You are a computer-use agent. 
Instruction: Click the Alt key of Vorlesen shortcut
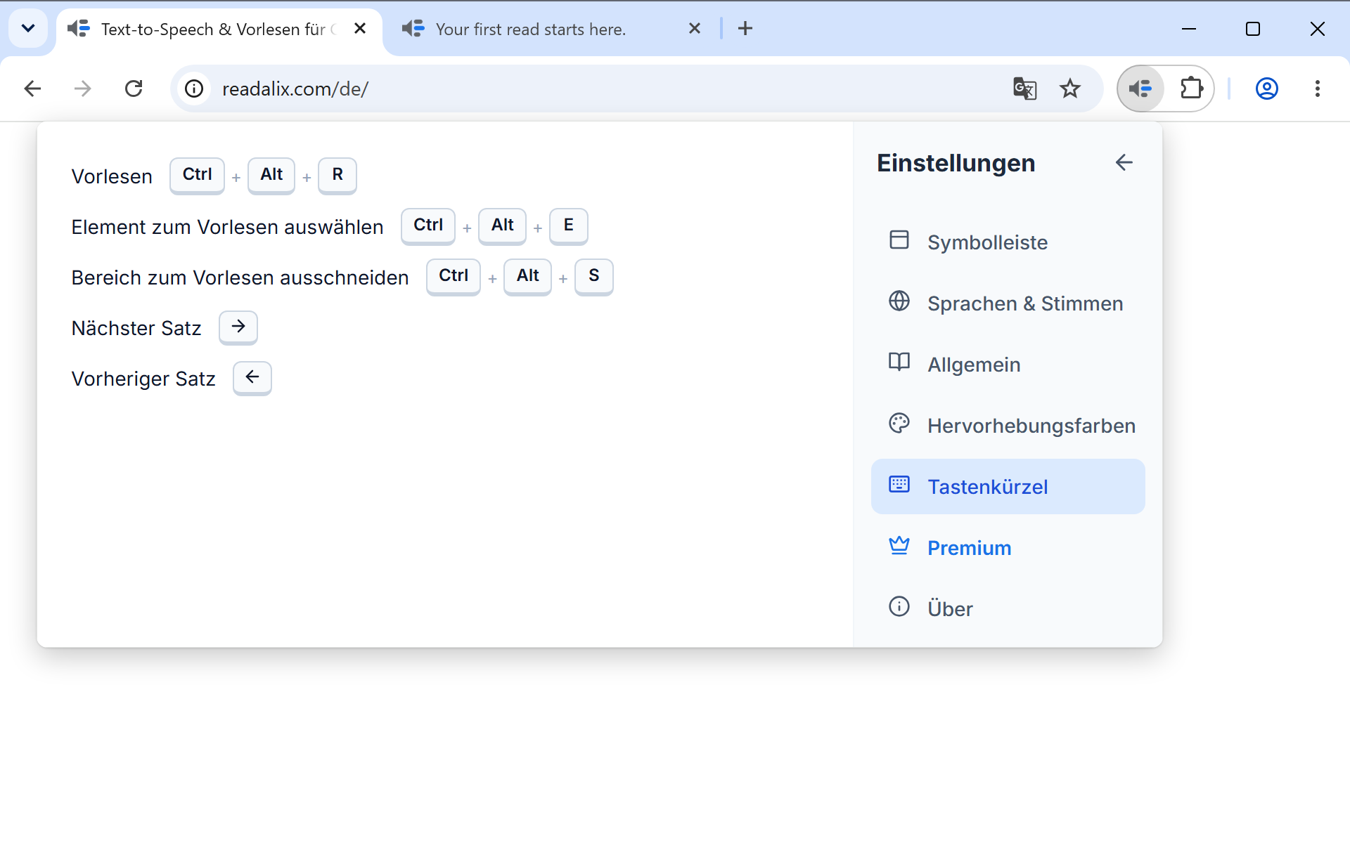(271, 175)
